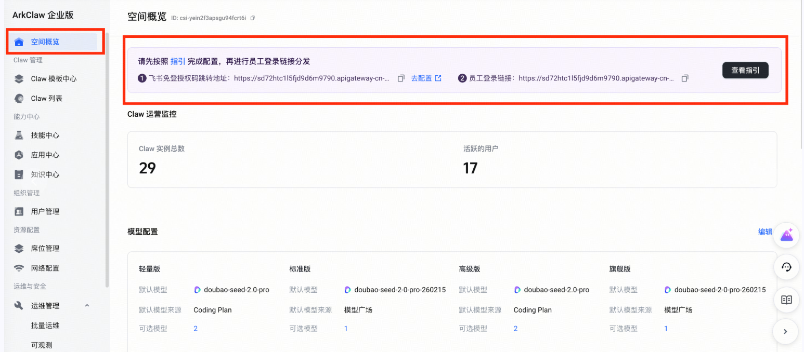Click the Claw 运营监控 heading

click(152, 114)
